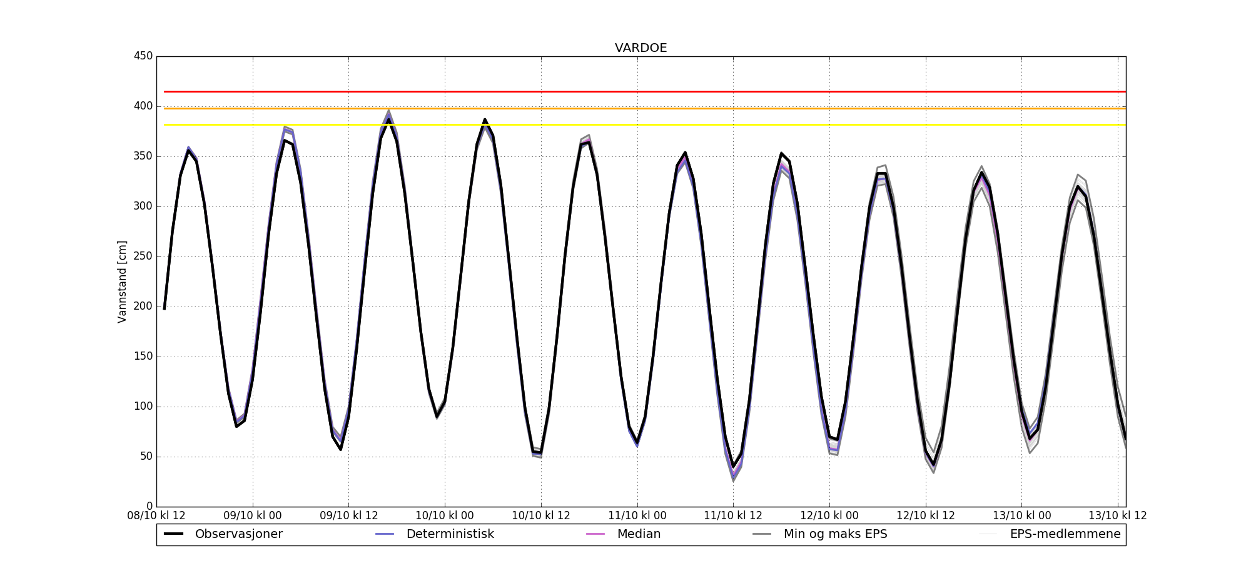Image resolution: width=1251 pixels, height=563 pixels.
Task: Click the Min og maks EPS legend label
Action: point(835,534)
